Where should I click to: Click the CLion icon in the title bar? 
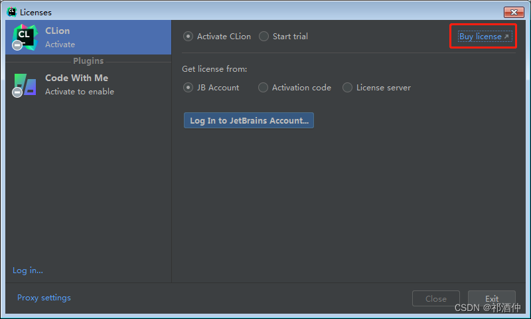[11, 12]
